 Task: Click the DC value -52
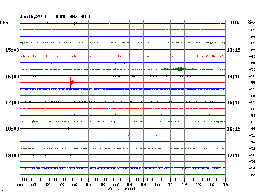pos(252,148)
